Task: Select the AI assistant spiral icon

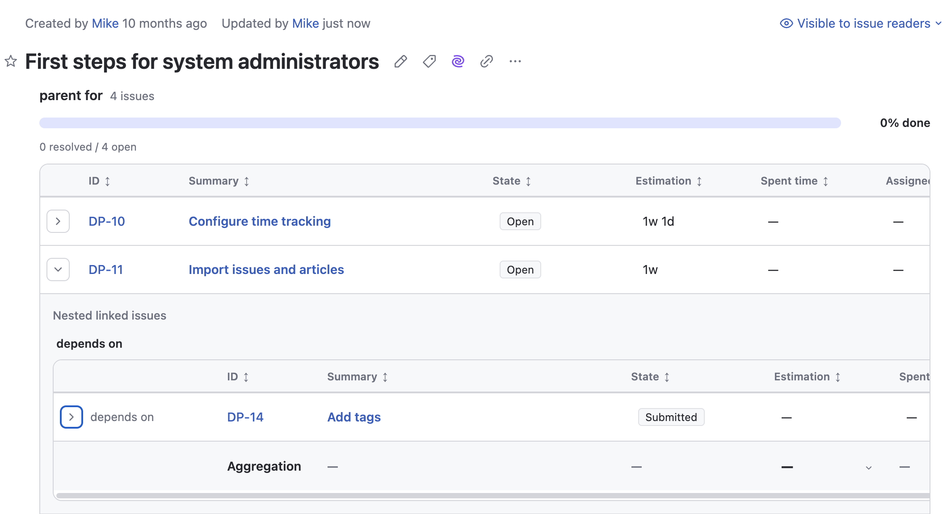Action: coord(458,61)
